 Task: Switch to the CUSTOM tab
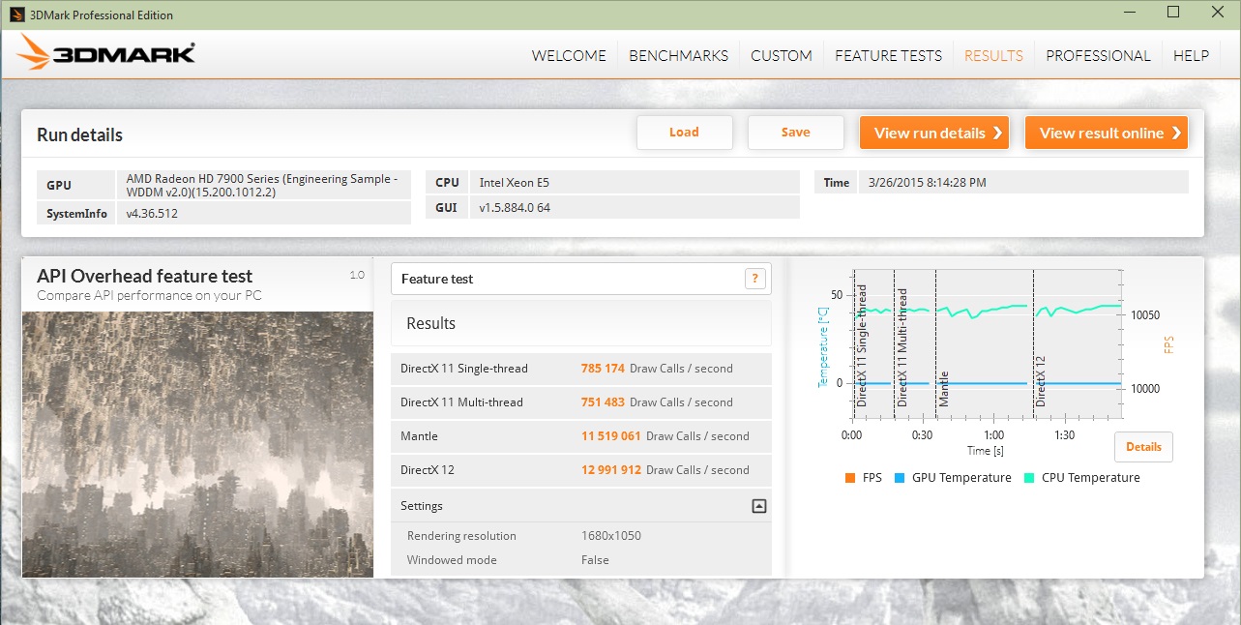pos(782,55)
